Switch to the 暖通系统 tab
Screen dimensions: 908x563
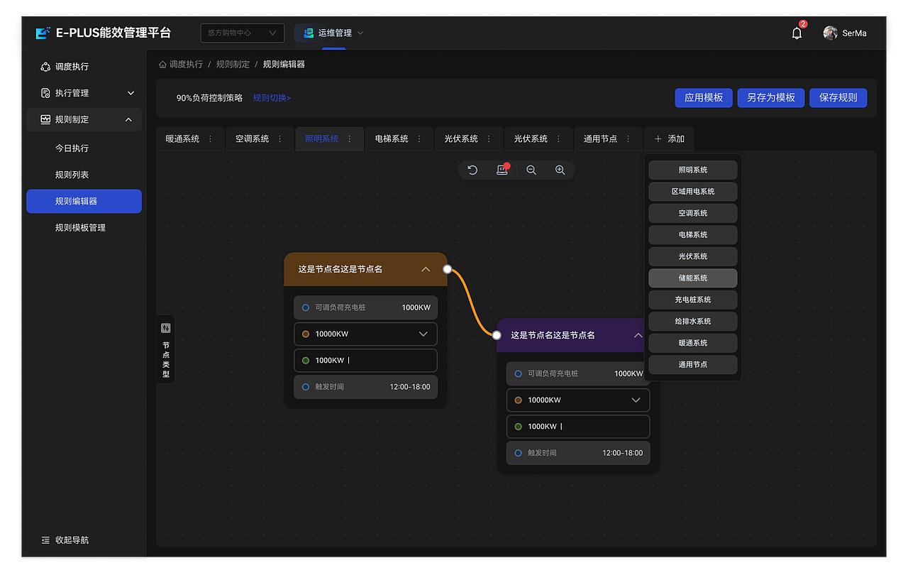(183, 139)
